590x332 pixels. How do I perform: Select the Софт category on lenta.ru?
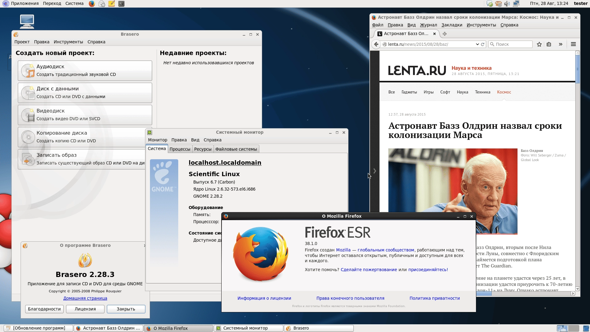[x=445, y=92]
